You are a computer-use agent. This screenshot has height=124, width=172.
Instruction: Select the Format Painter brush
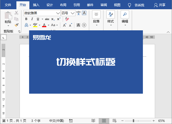point(16,25)
